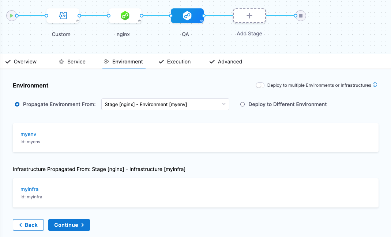Click the connector node after QA stage
391x237 pixels.
click(204, 16)
